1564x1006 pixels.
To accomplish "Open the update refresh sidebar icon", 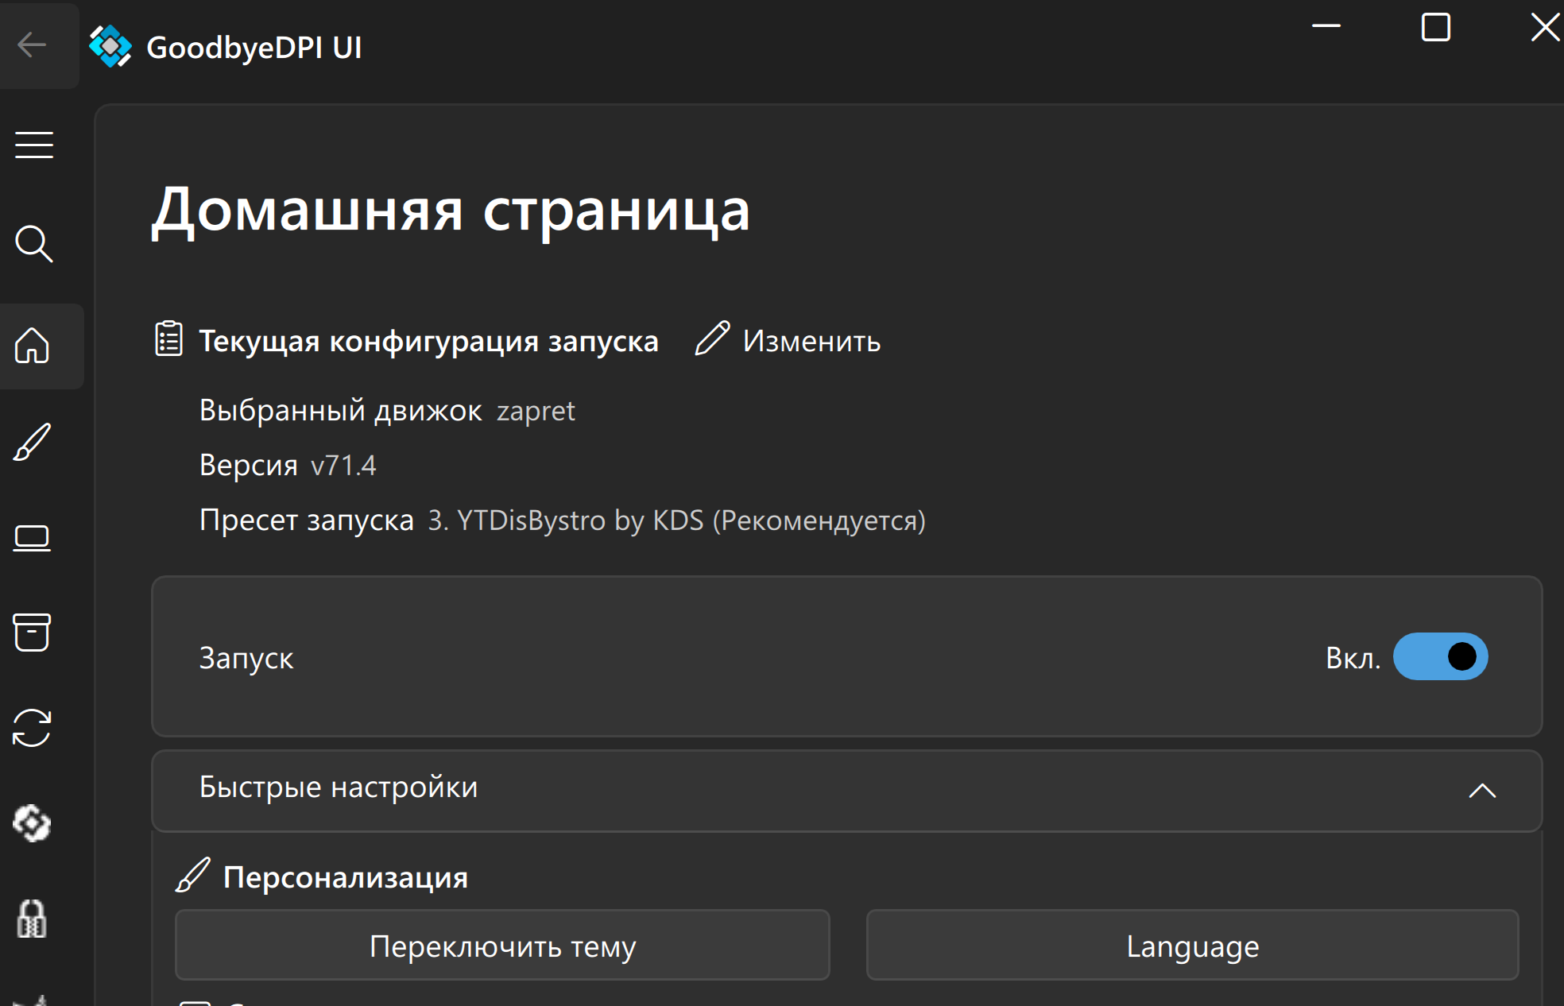I will click(33, 728).
